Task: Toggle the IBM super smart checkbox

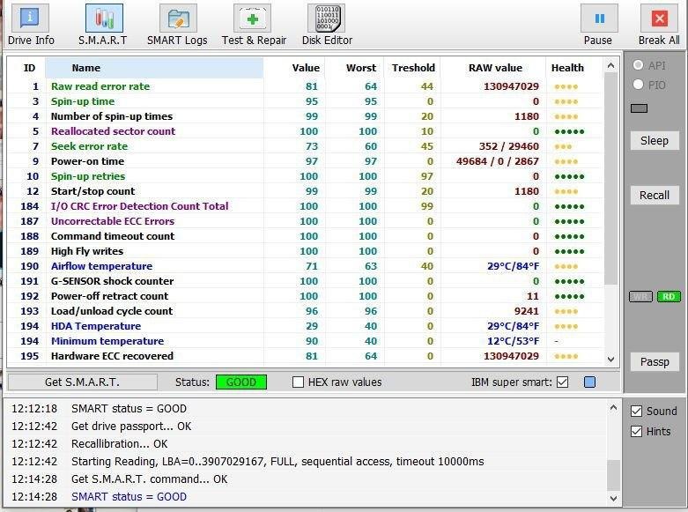Action: click(x=562, y=382)
